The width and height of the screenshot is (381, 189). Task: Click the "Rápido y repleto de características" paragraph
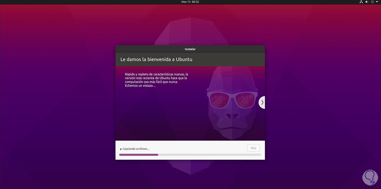coord(157,80)
